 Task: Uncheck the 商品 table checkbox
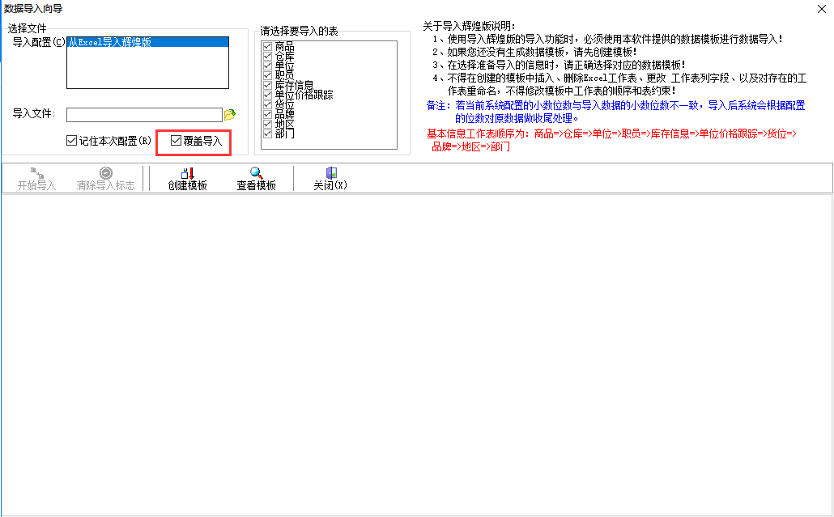click(x=268, y=46)
